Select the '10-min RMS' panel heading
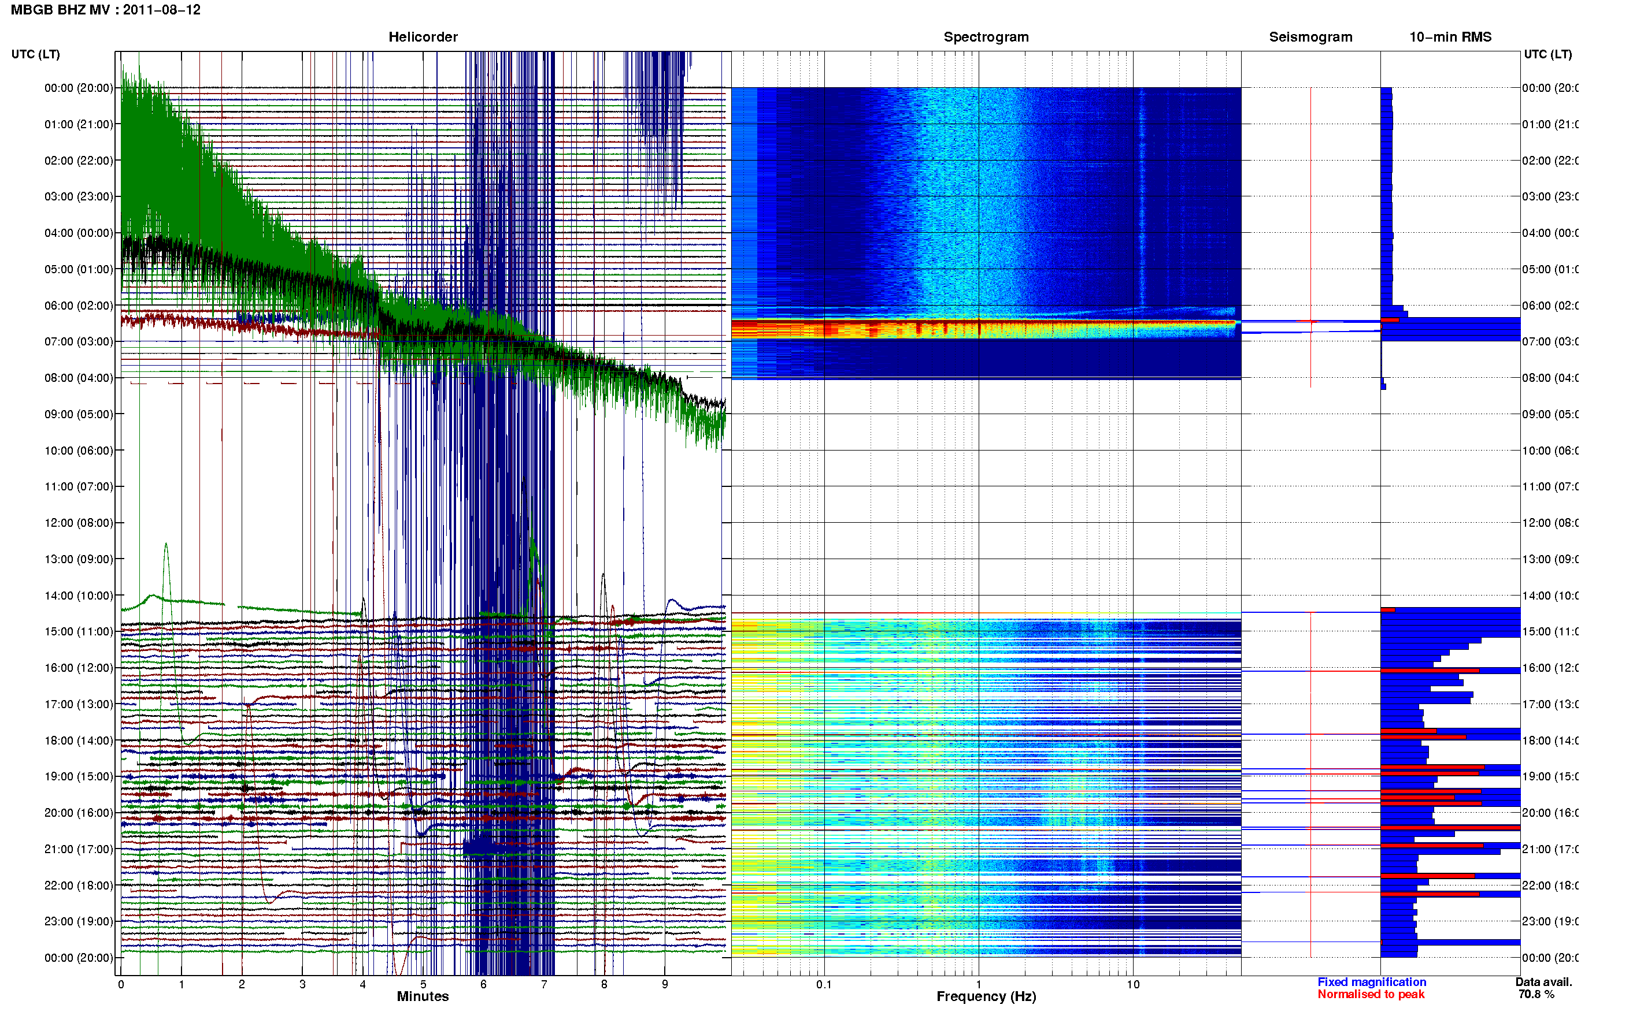 coord(1450,37)
